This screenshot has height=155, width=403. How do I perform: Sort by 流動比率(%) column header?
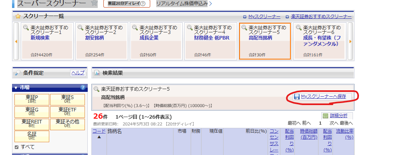[345, 134]
